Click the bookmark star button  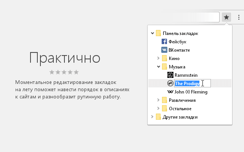tap(226, 17)
